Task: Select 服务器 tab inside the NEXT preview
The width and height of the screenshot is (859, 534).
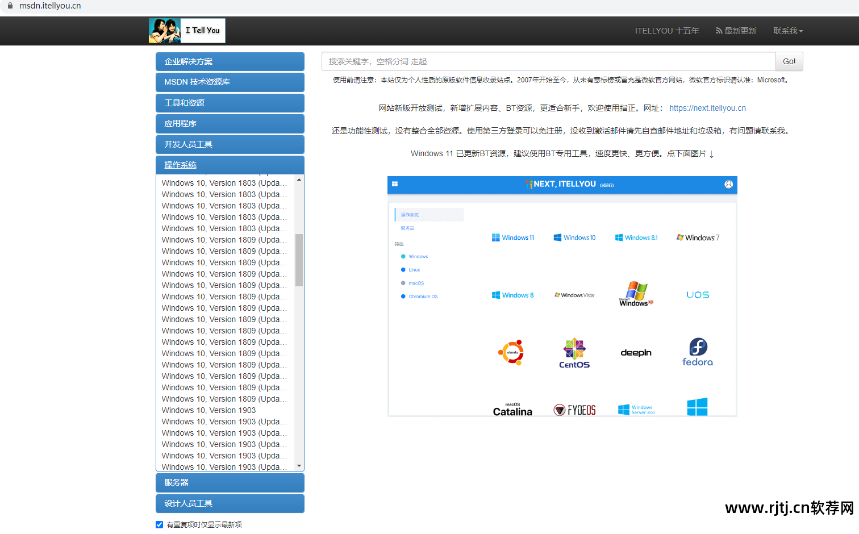Action: coord(407,228)
